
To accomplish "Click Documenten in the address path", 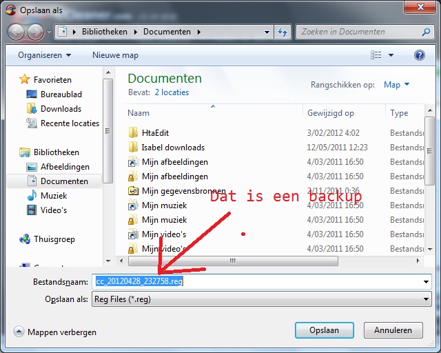I will point(167,32).
